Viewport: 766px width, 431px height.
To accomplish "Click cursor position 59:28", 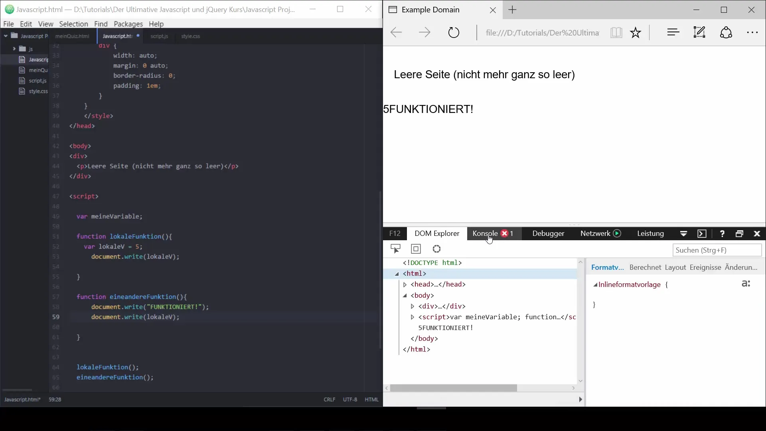I will 55,399.
